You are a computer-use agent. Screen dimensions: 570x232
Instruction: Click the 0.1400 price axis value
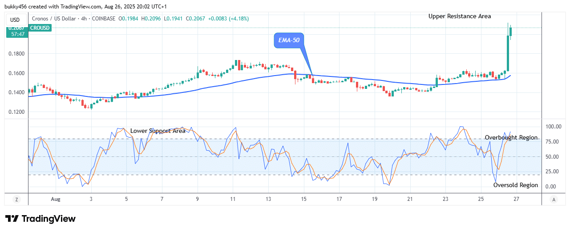click(17, 92)
